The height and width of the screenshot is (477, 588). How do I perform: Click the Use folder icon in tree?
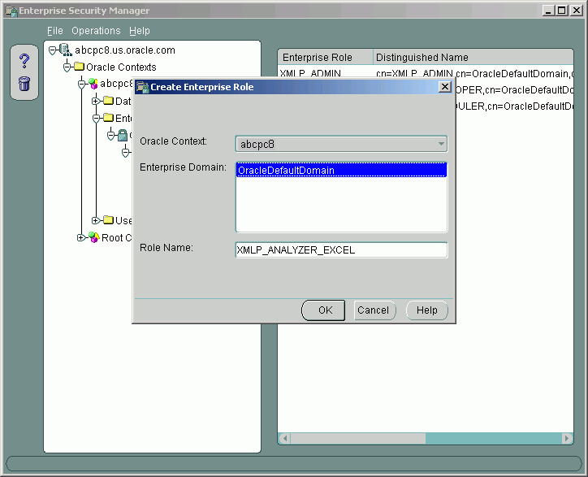point(108,220)
